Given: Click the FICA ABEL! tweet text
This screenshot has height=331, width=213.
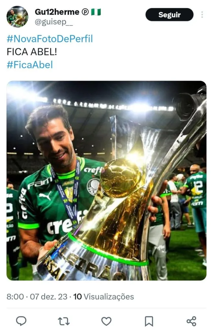Looking at the screenshot, I should 32,52.
